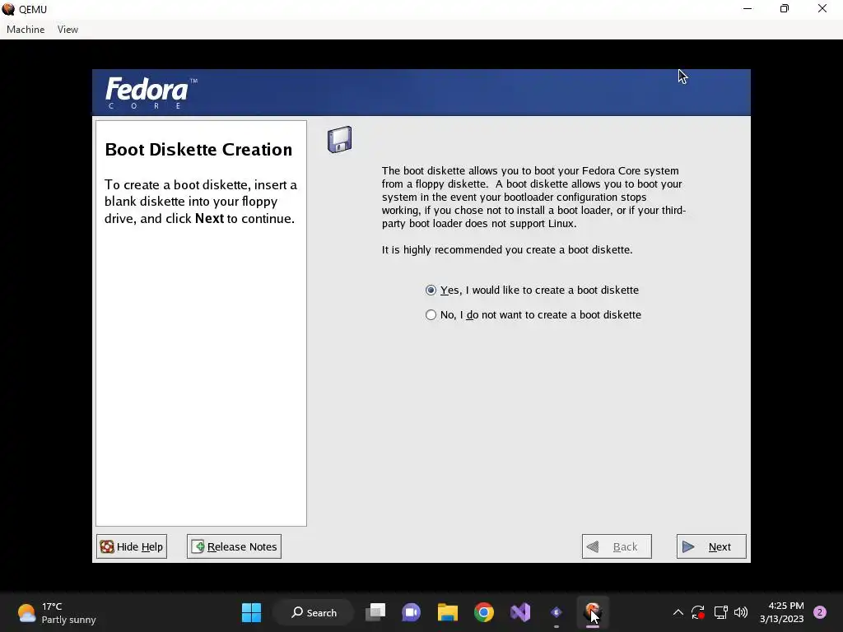Open Google Chrome from the taskbar
This screenshot has height=632, width=843.
click(484, 612)
